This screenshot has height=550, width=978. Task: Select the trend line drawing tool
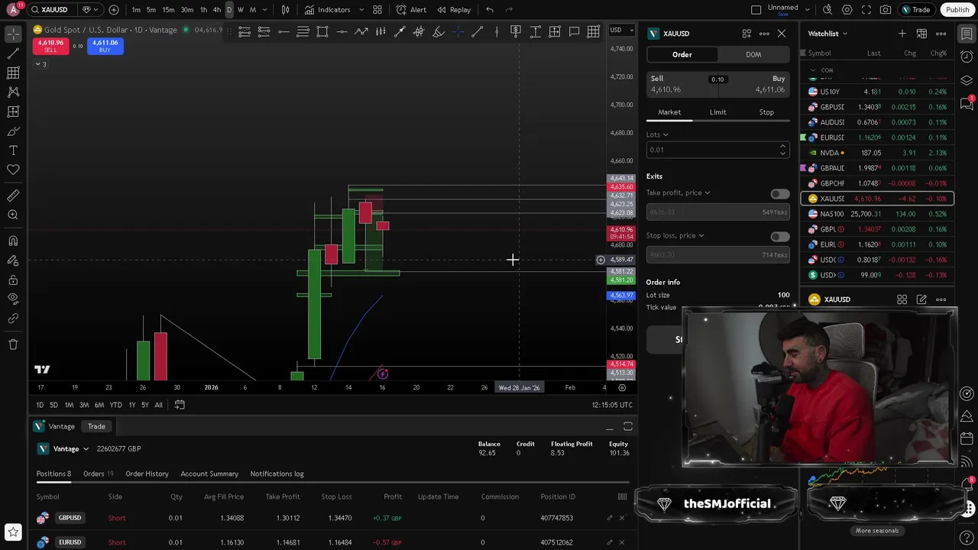coord(13,54)
